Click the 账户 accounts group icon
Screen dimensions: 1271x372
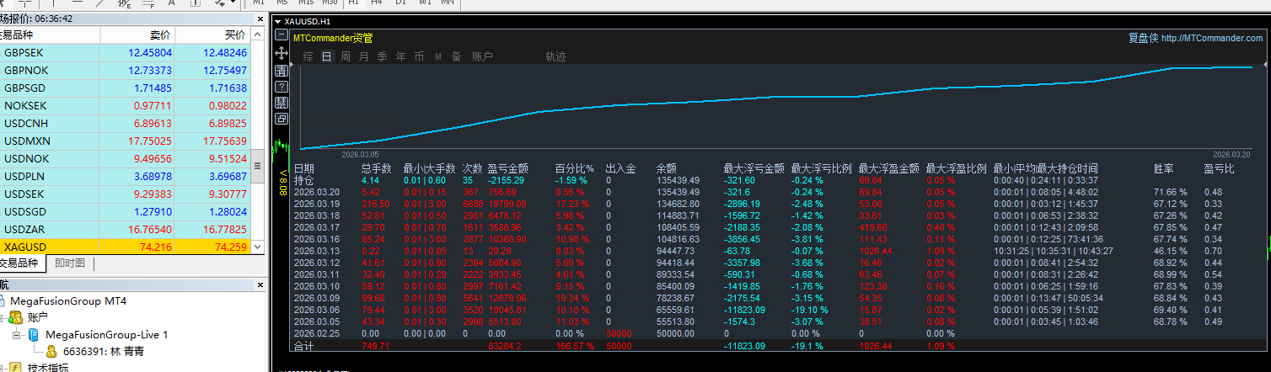tap(15, 317)
